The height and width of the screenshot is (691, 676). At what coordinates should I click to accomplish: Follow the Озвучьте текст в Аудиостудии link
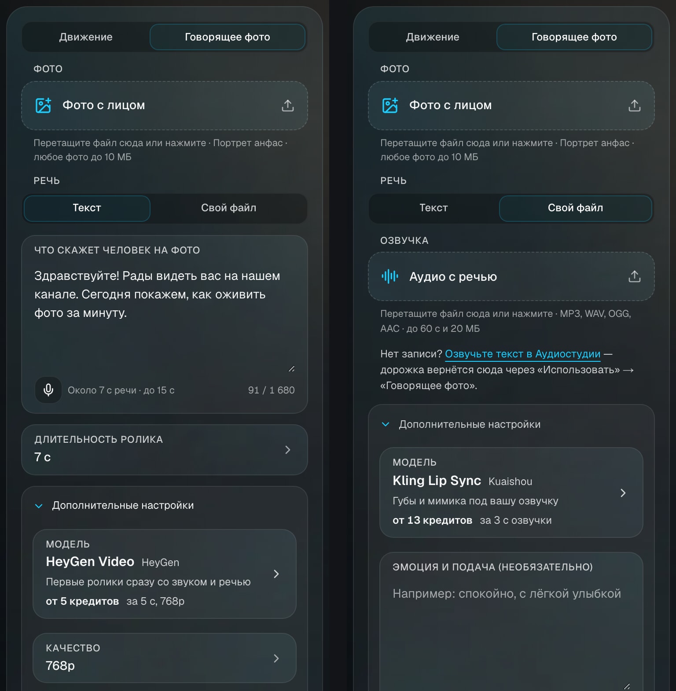click(523, 354)
